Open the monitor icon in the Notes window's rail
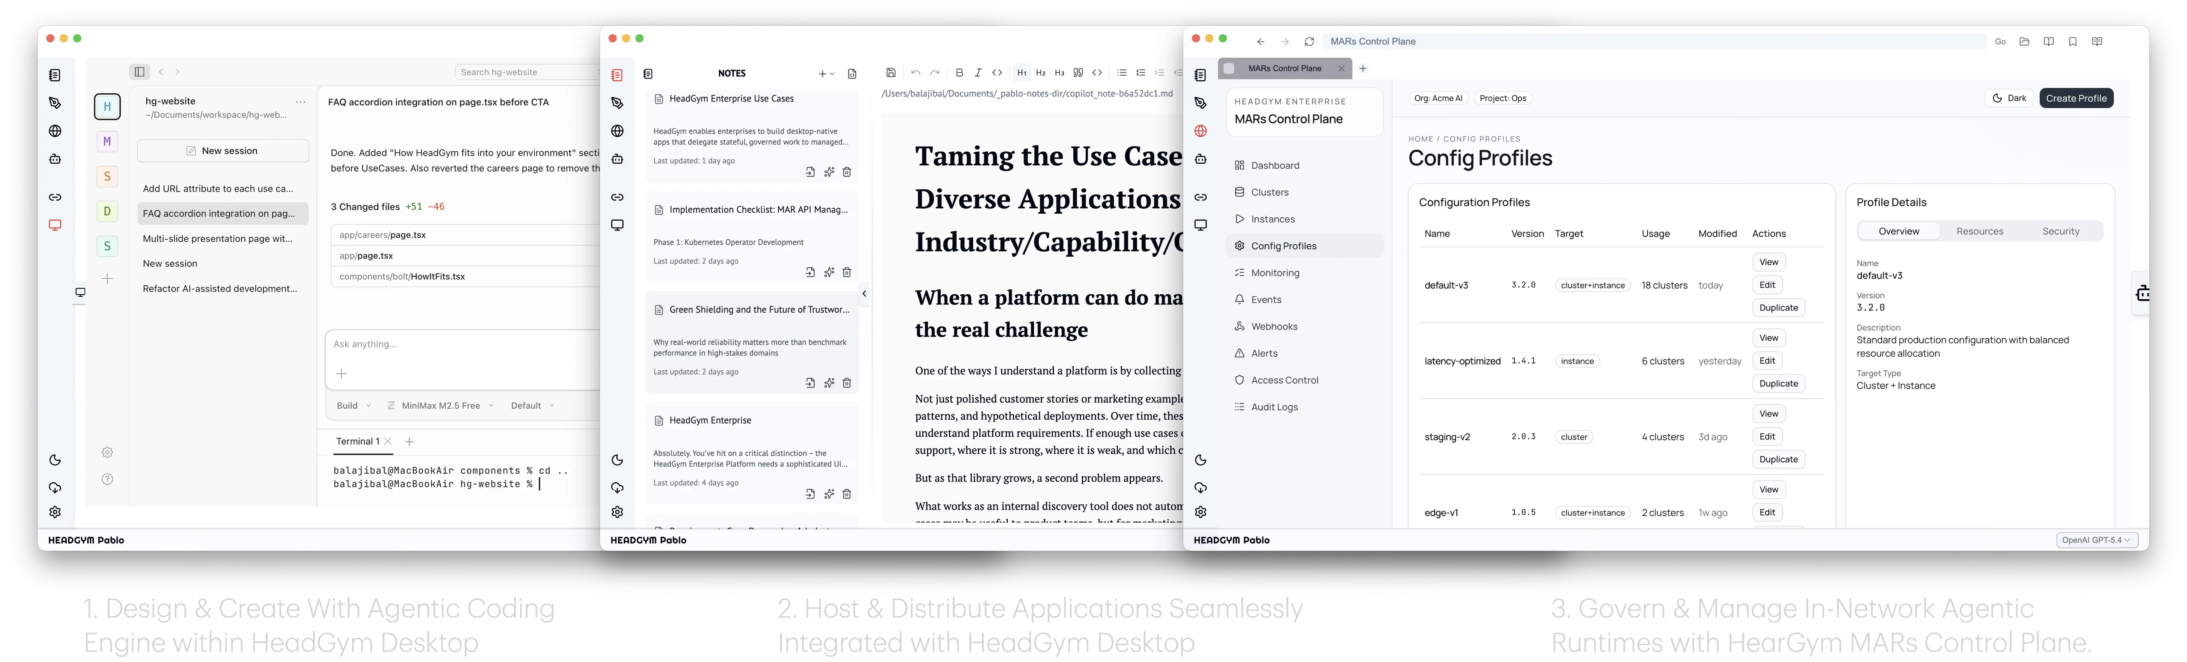2187x662 pixels. (x=617, y=225)
